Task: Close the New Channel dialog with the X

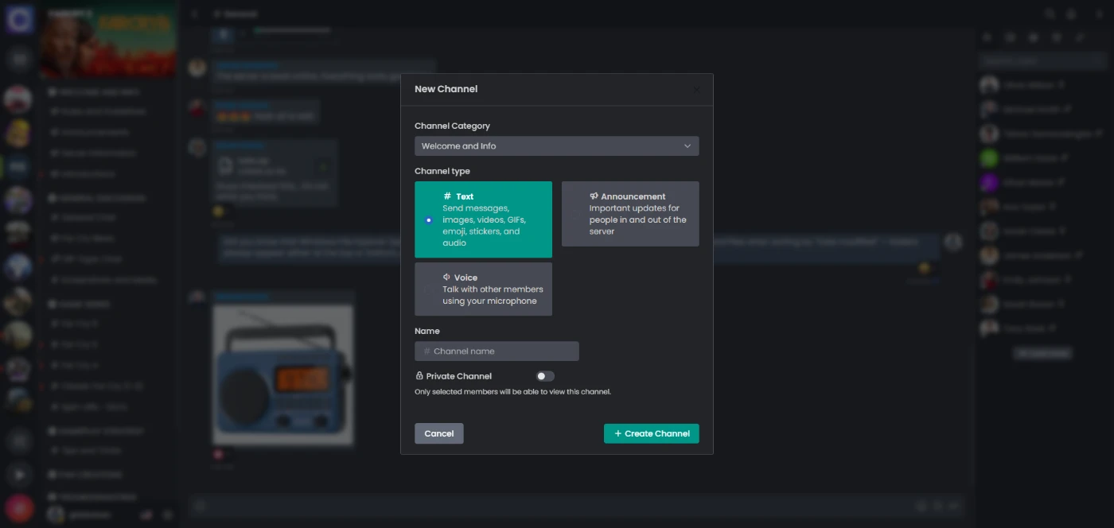Action: coord(697,90)
